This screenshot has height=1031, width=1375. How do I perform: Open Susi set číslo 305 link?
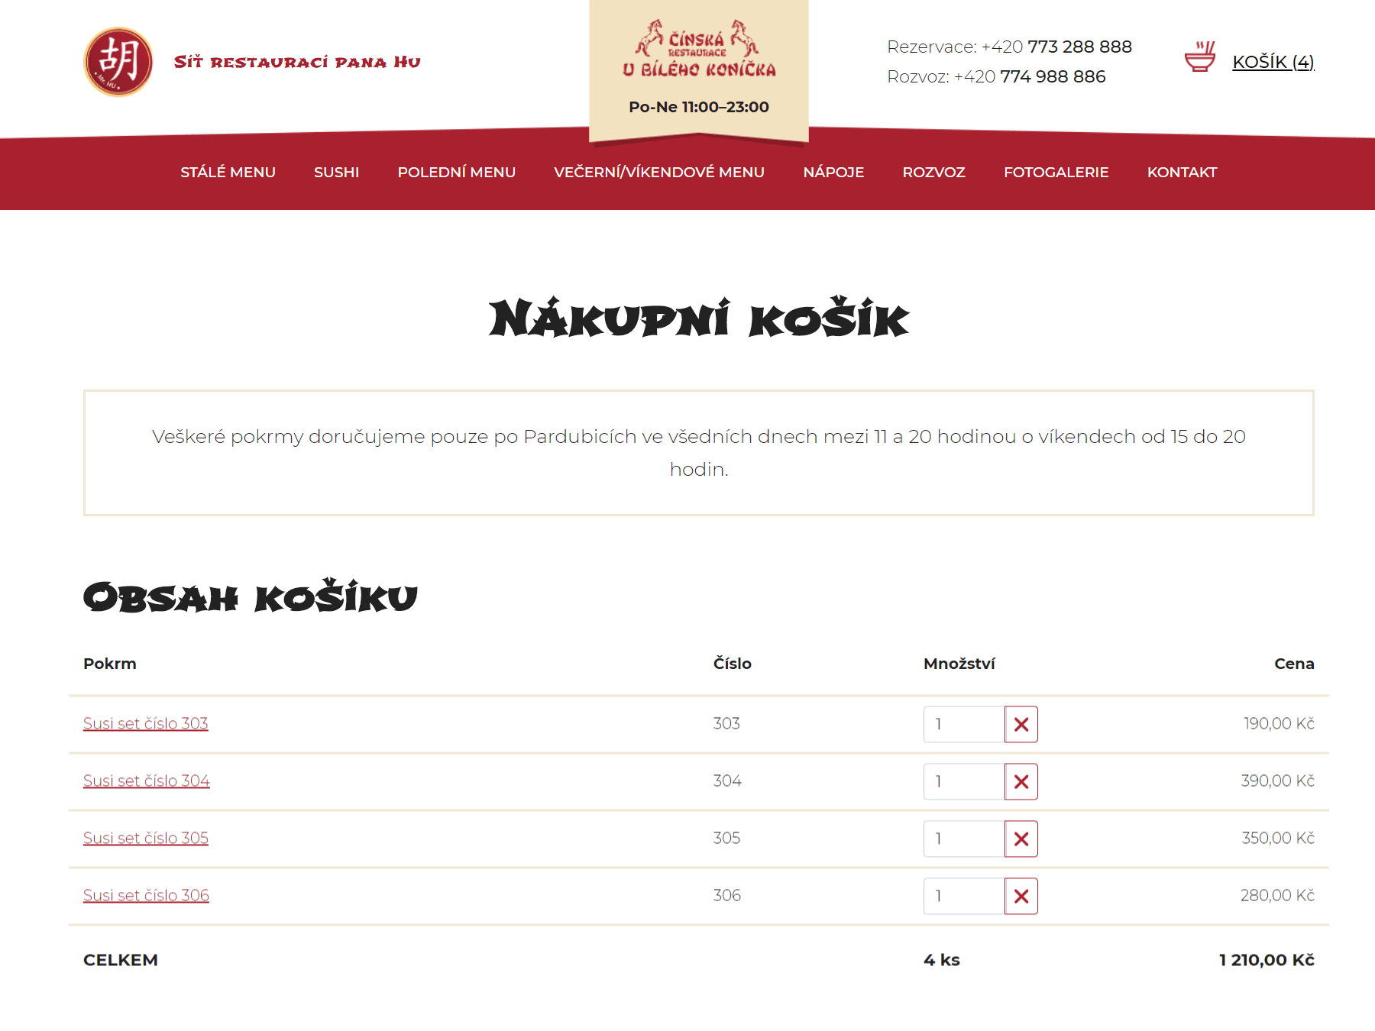(145, 838)
